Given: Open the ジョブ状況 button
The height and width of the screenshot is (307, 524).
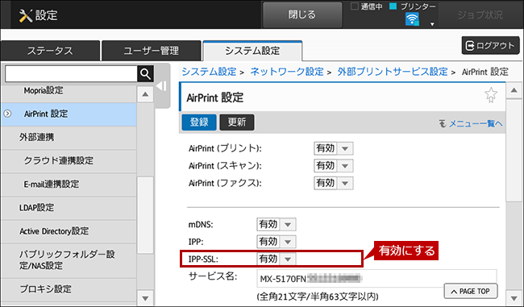Looking at the screenshot, I should click(x=480, y=15).
